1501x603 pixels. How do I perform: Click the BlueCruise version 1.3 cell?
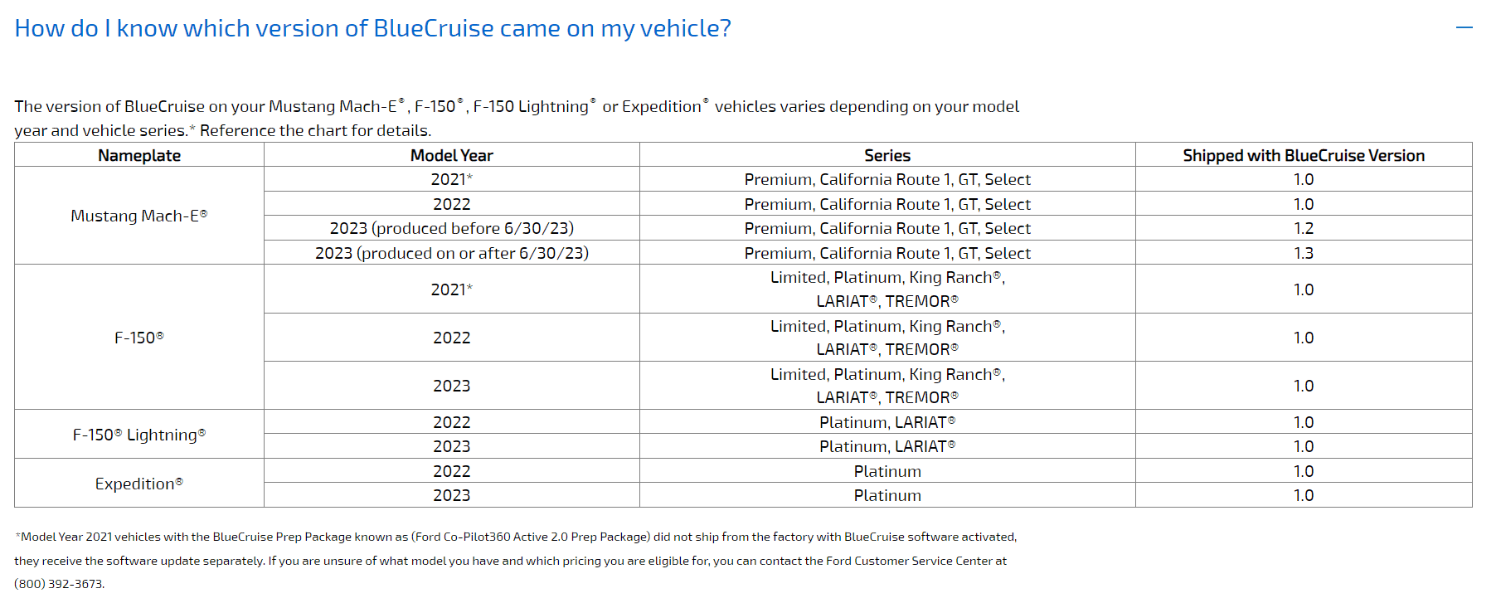coord(1303,253)
